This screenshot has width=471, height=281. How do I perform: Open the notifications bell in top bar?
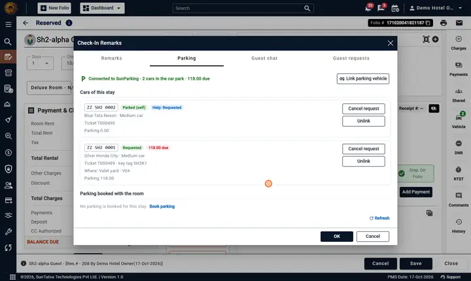pos(368,8)
